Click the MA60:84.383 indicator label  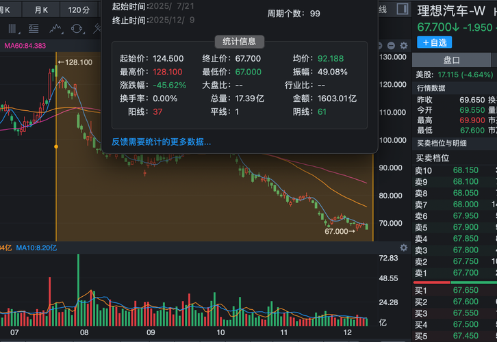25,46
